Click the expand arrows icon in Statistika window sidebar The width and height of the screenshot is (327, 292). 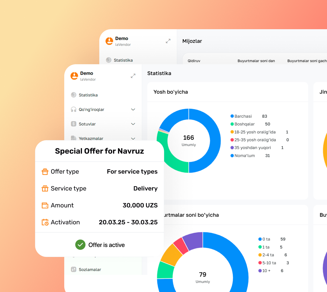pos(133,76)
